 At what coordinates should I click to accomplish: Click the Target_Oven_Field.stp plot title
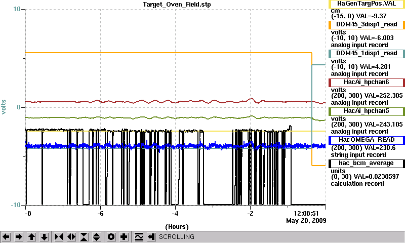(177, 5)
